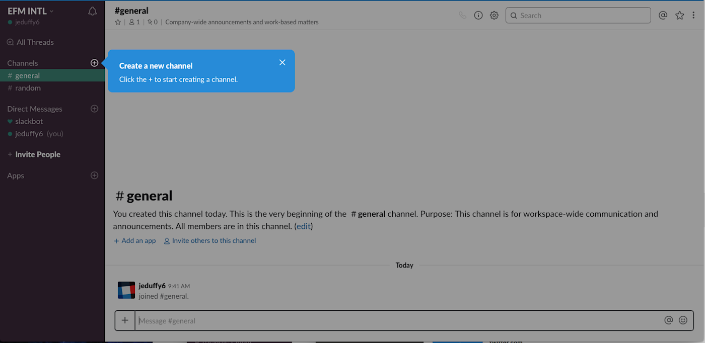Open the EFM INTL workspace menu

31,11
